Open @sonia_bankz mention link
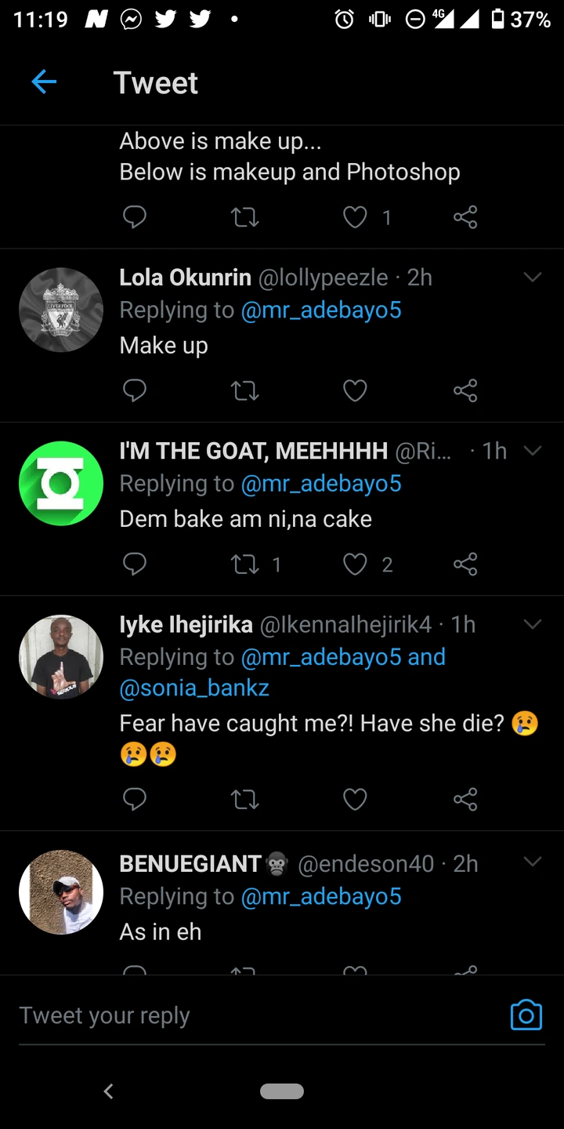This screenshot has height=1129, width=564. 194,688
